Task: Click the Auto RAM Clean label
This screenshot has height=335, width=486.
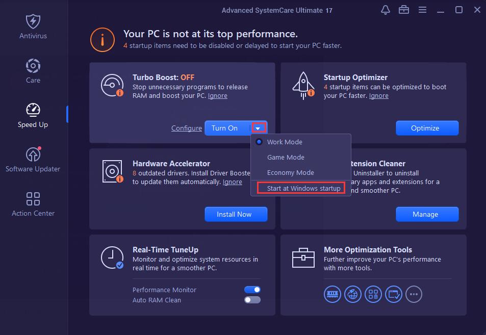Action: (x=157, y=300)
